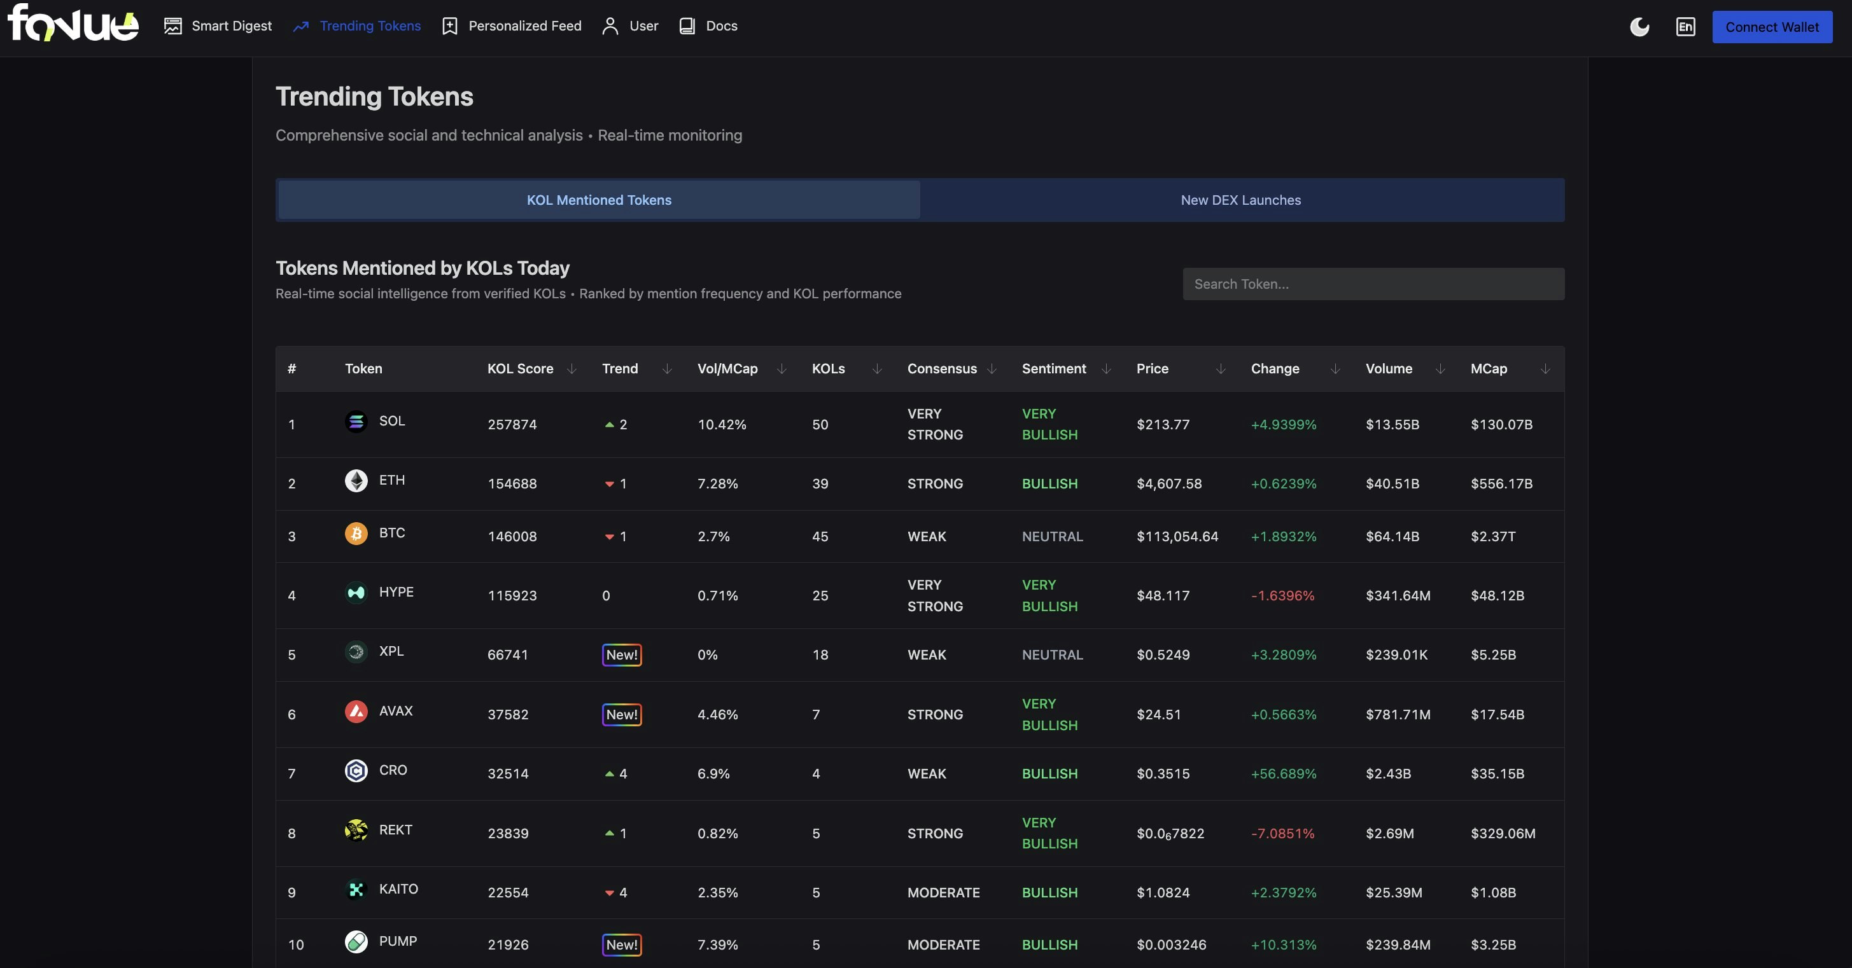Sort table by KOL Score arrow
The width and height of the screenshot is (1852, 968).
(572, 369)
